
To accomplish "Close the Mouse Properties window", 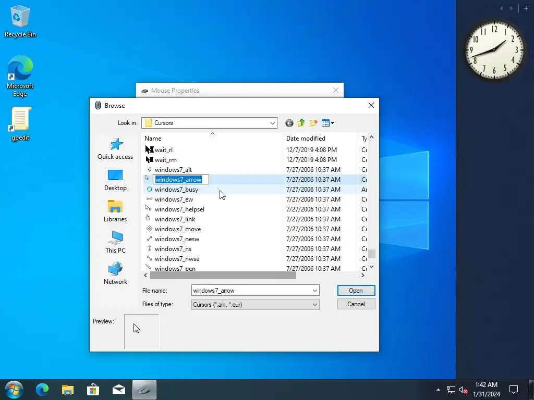I will 336,90.
